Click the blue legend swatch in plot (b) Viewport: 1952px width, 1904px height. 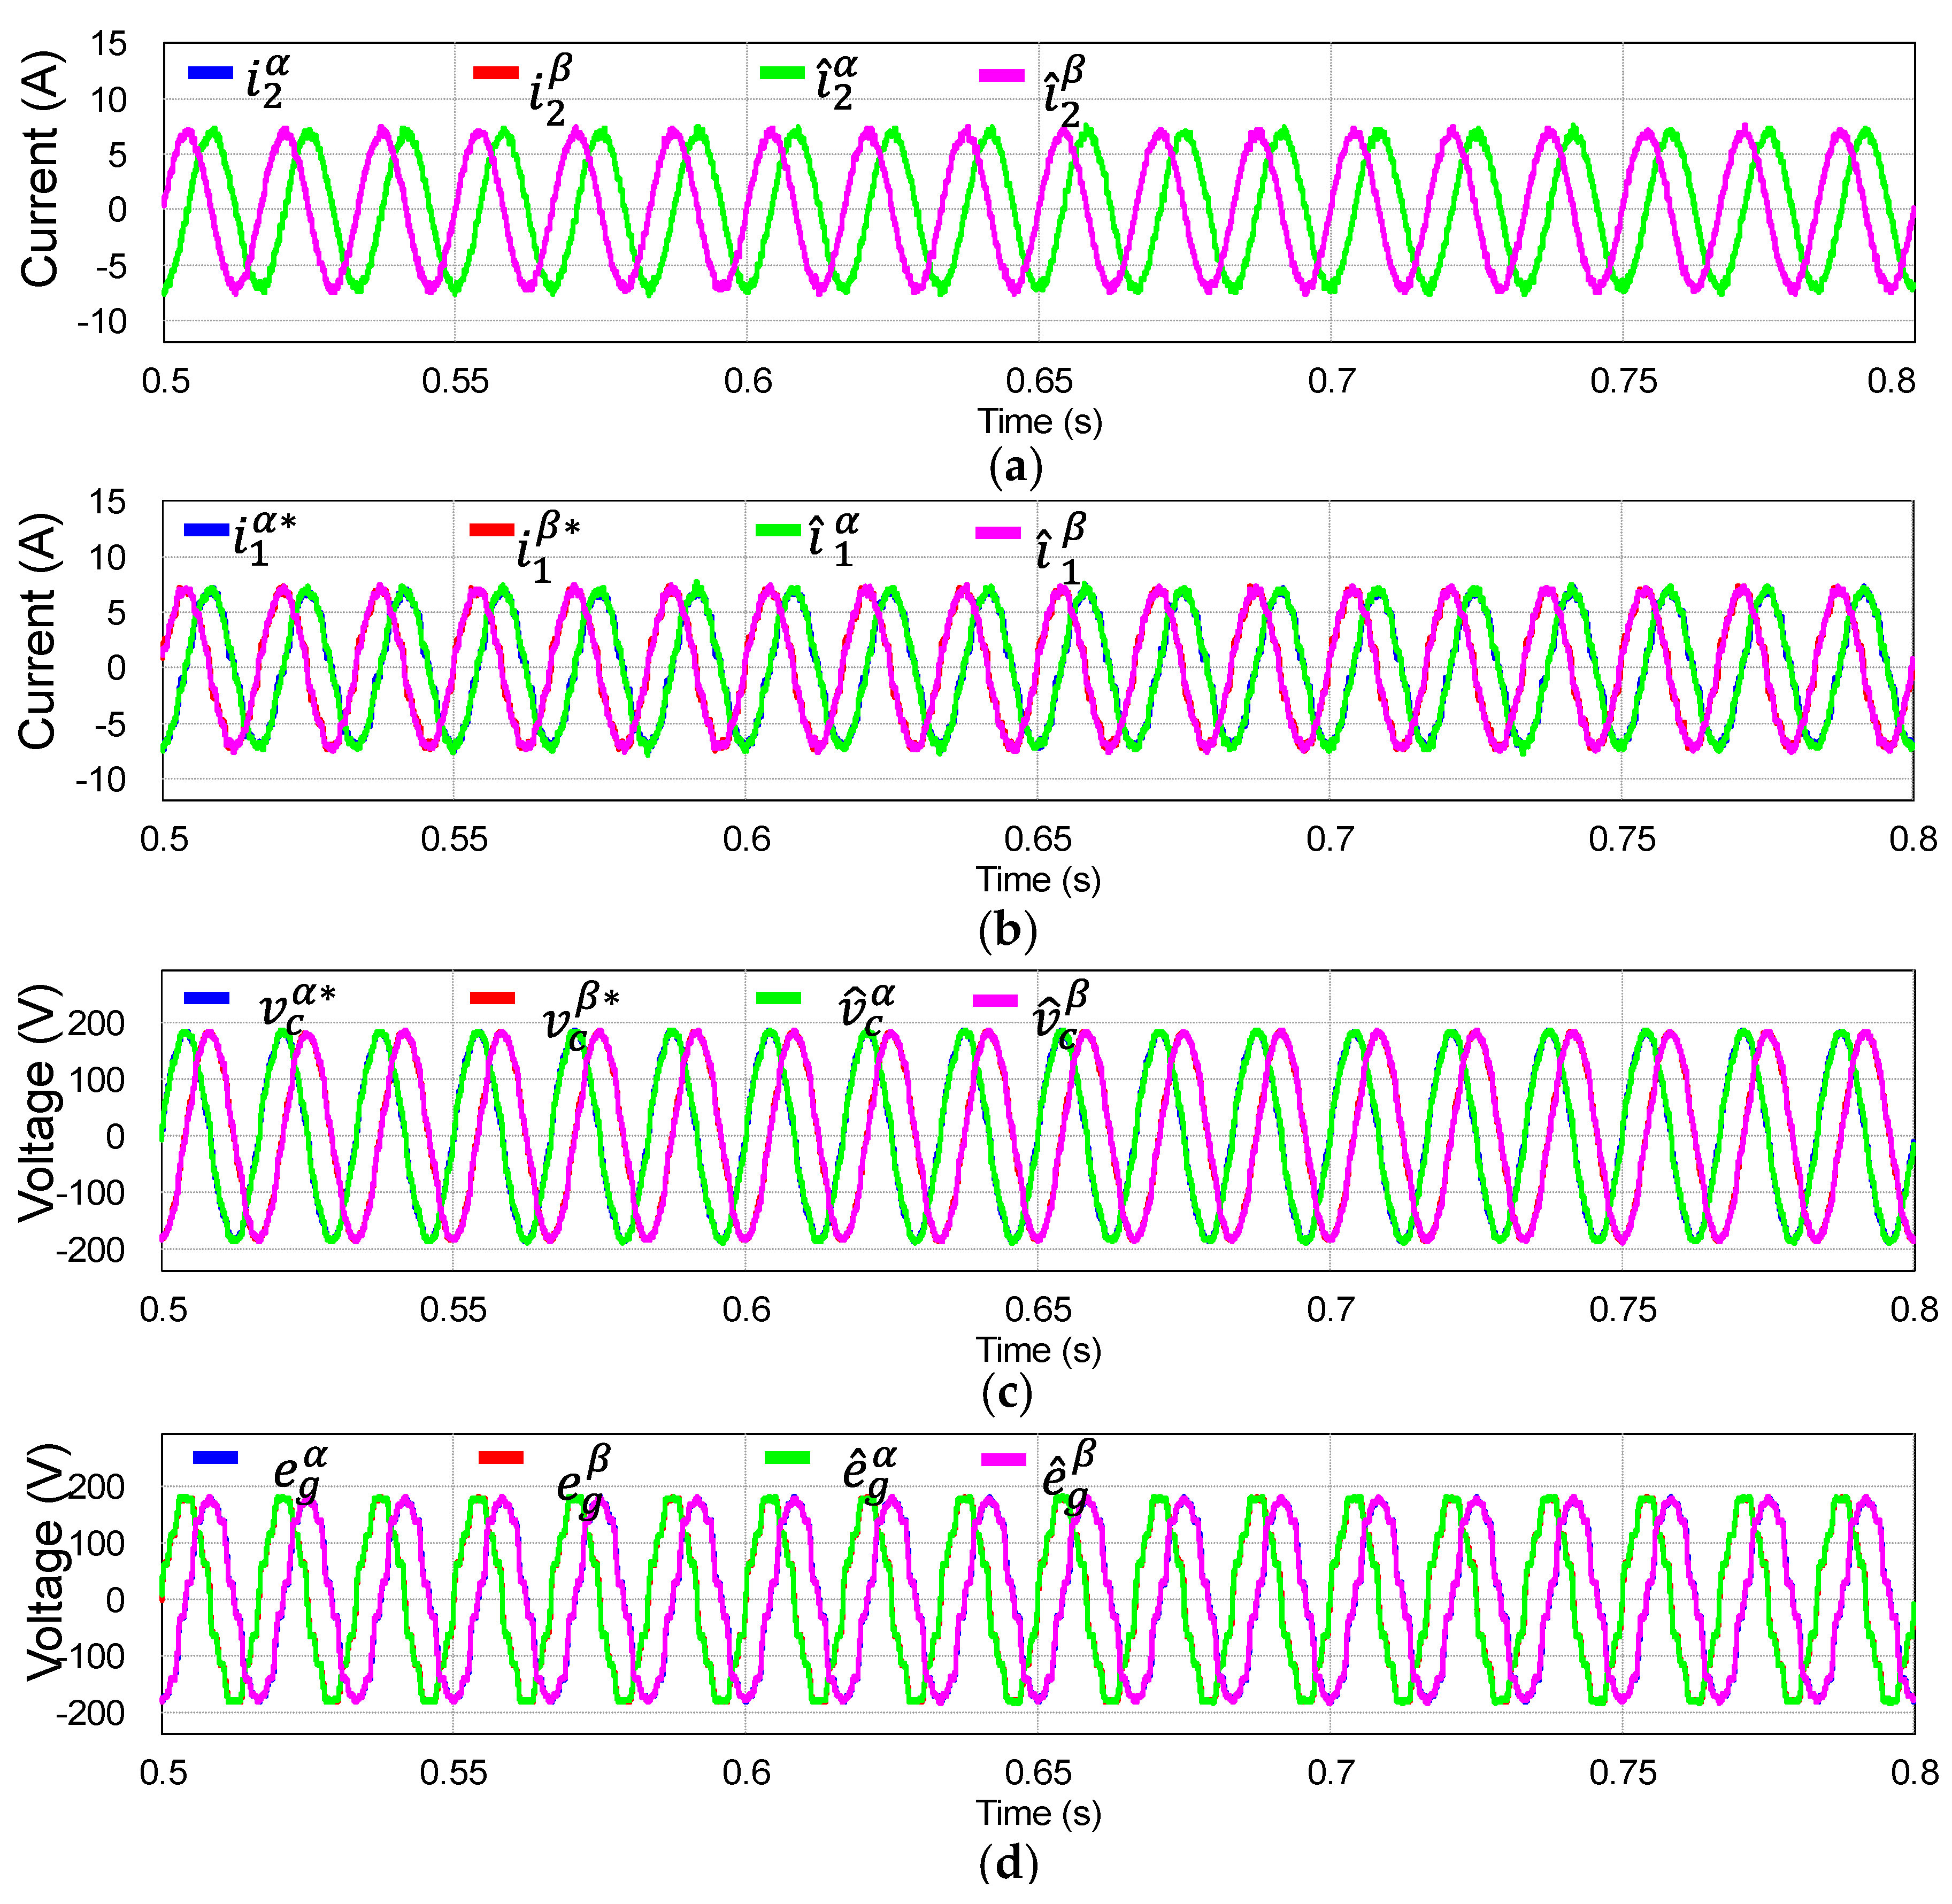[x=207, y=530]
